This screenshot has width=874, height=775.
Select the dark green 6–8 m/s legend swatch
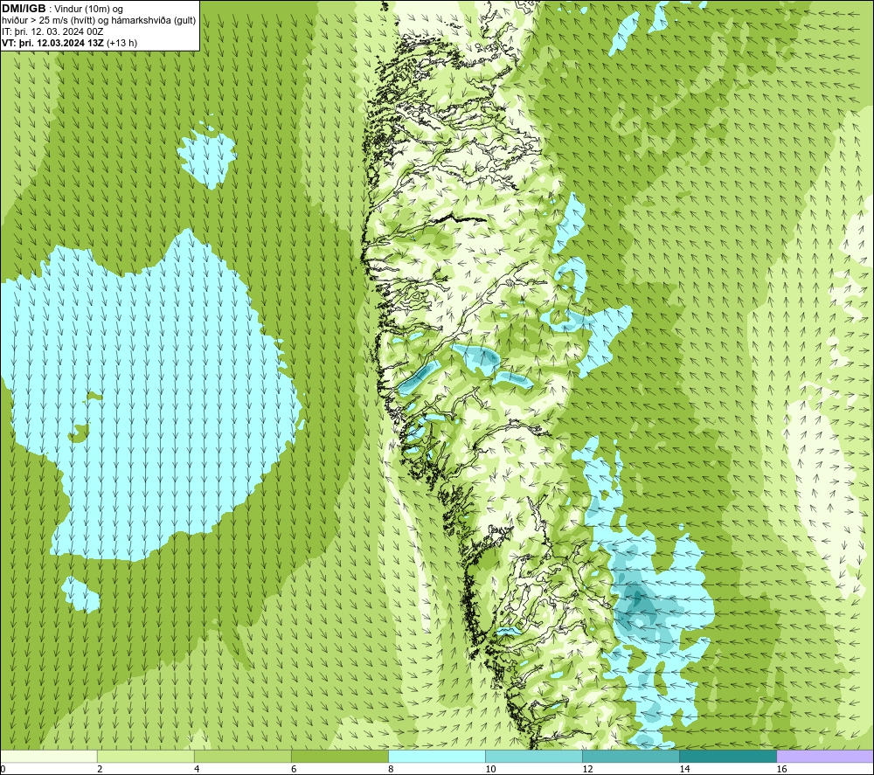(x=340, y=757)
